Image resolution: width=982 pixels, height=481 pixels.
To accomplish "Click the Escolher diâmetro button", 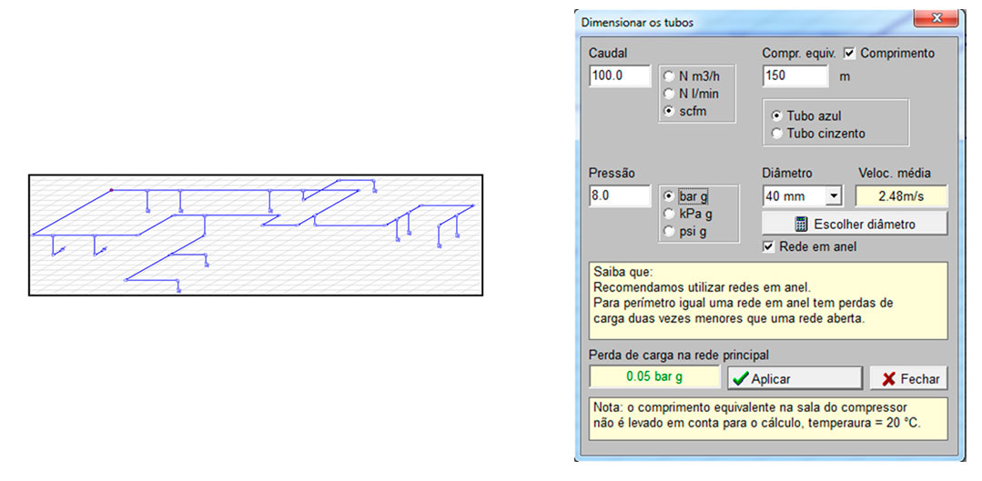I will [855, 224].
